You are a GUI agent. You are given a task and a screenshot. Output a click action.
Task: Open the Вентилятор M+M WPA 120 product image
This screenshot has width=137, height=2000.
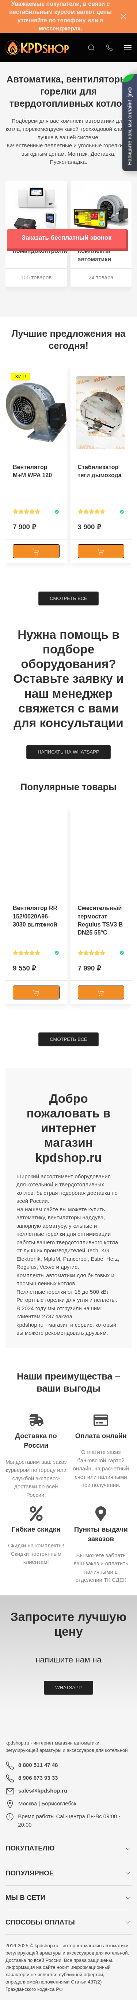(x=35, y=415)
